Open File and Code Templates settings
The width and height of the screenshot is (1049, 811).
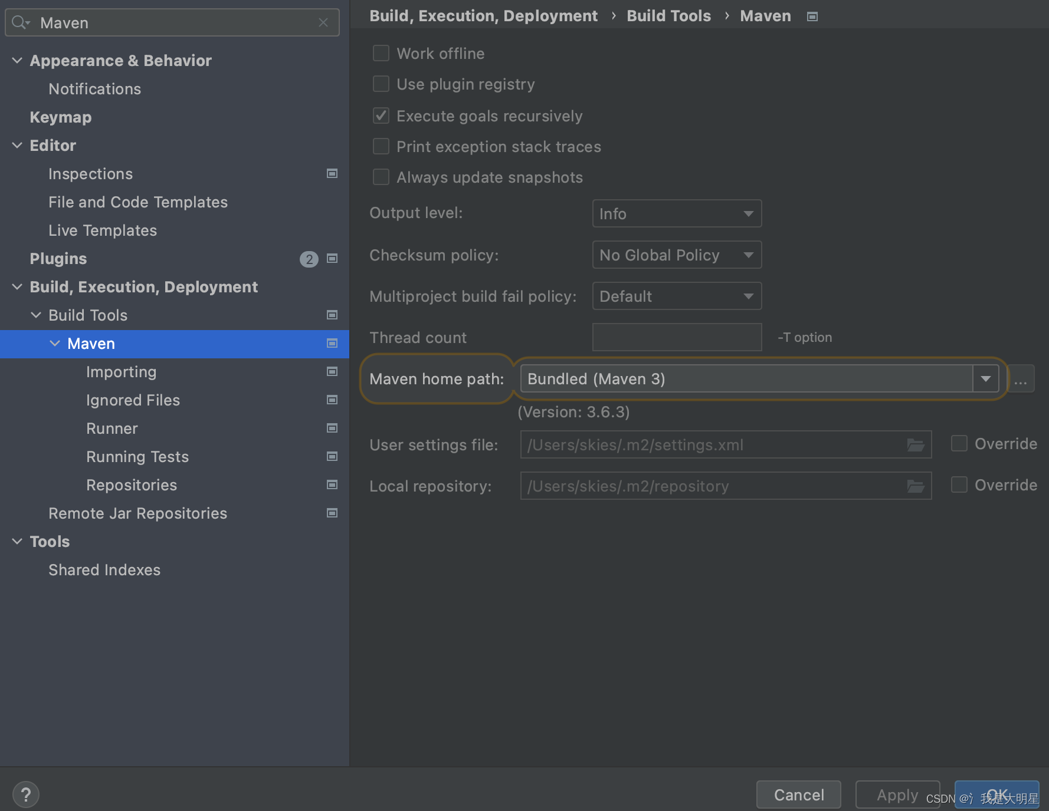point(138,202)
